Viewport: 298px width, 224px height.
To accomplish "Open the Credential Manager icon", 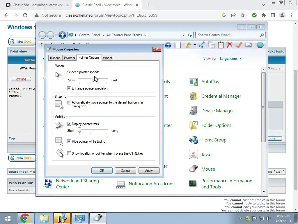I will [x=194, y=96].
